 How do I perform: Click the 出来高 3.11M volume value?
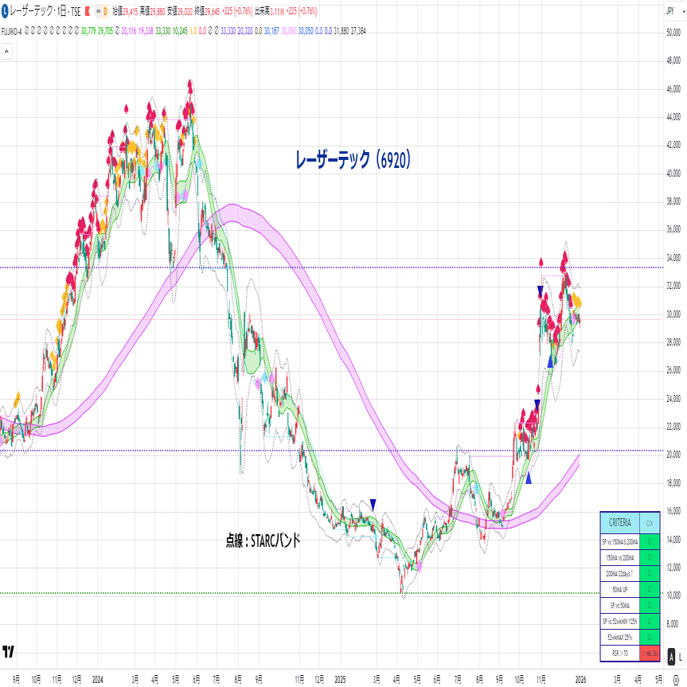pyautogui.click(x=270, y=11)
